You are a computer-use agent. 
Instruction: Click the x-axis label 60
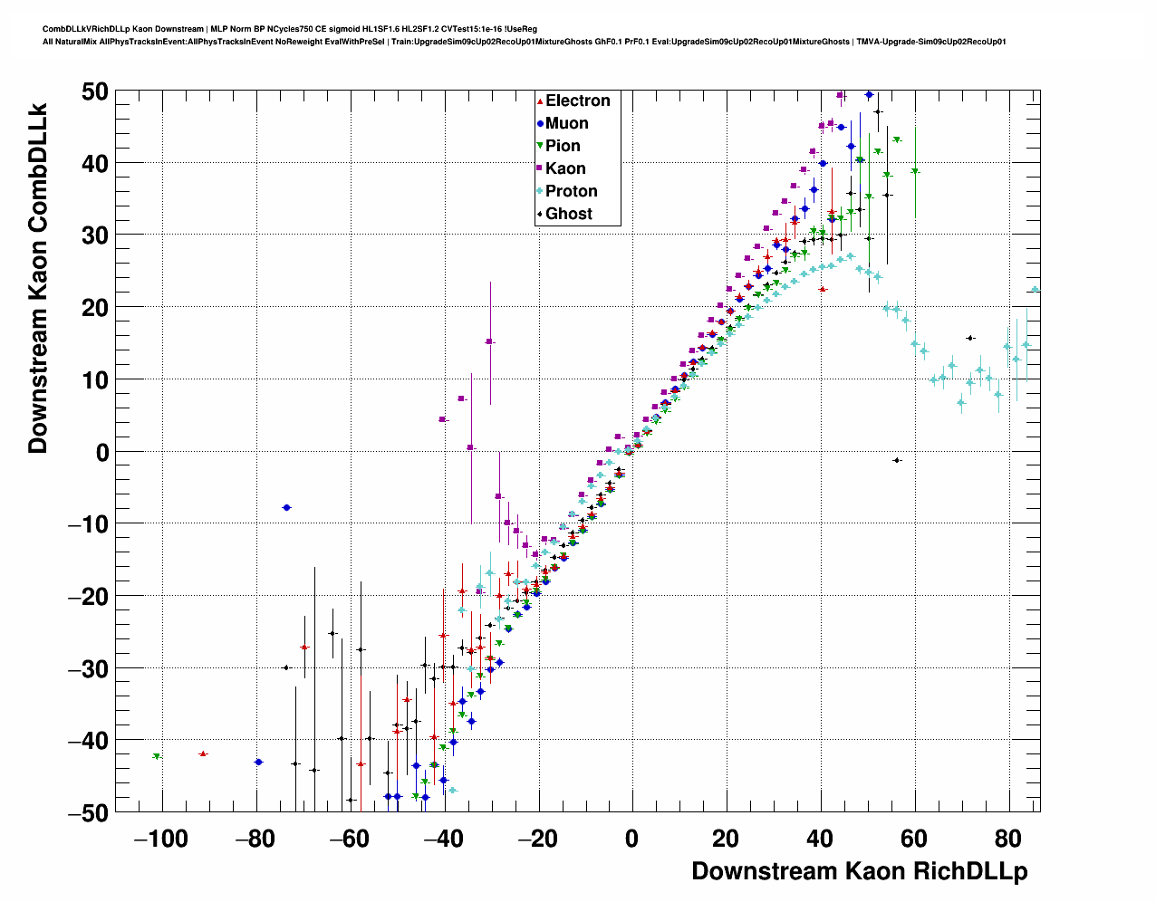914,839
